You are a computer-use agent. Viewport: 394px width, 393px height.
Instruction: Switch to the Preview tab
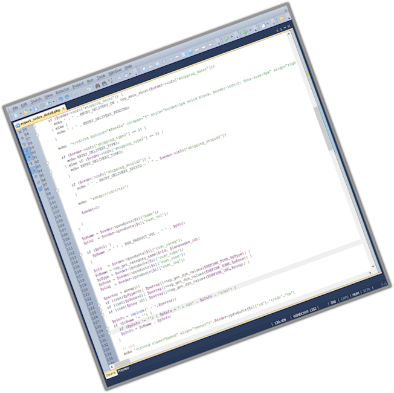123,369
